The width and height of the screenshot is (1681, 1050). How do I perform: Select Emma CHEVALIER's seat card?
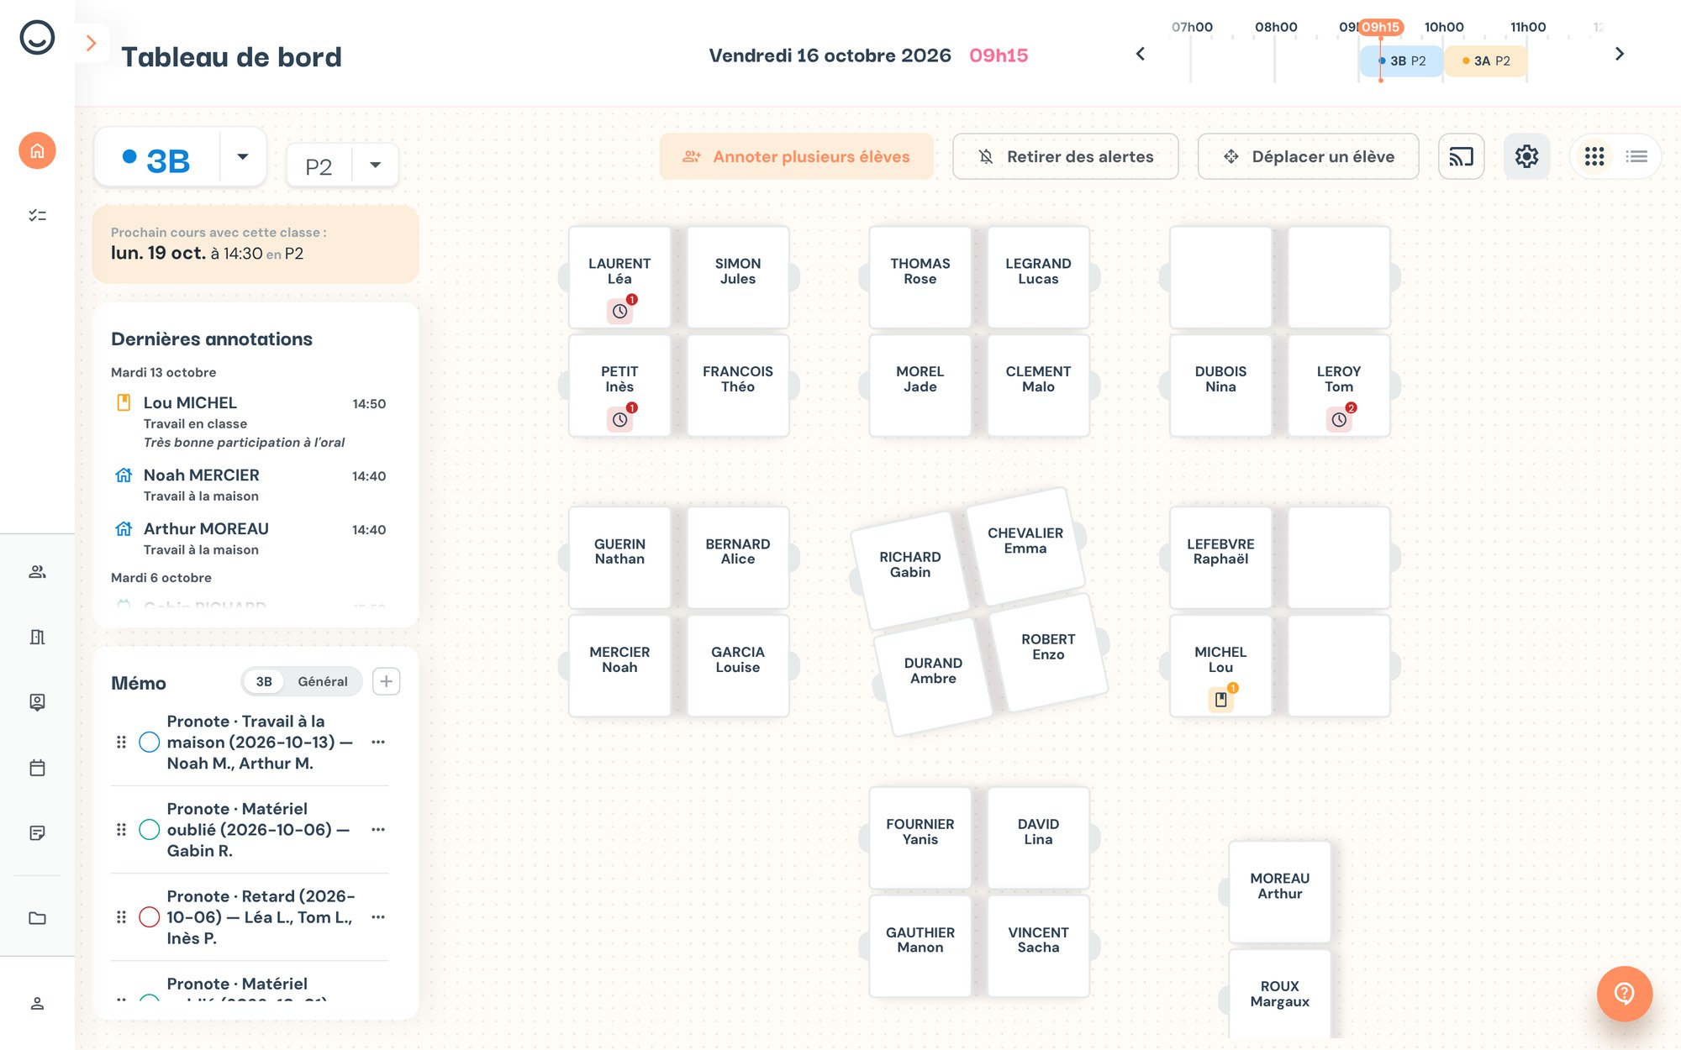pyautogui.click(x=1025, y=546)
